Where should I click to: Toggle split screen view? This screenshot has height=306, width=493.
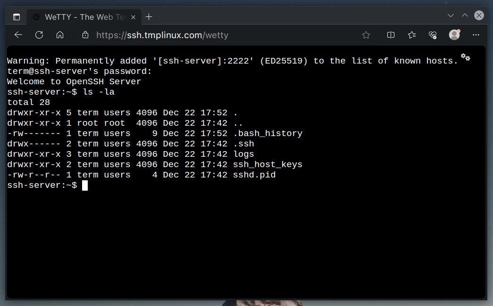pos(391,35)
